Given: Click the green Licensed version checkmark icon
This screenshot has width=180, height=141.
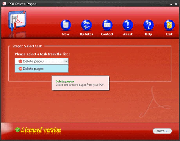Looking at the screenshot, I should 18,130.
